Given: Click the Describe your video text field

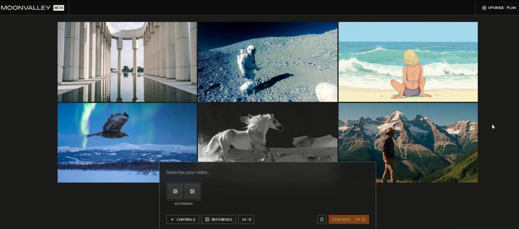Looking at the screenshot, I should click(266, 172).
